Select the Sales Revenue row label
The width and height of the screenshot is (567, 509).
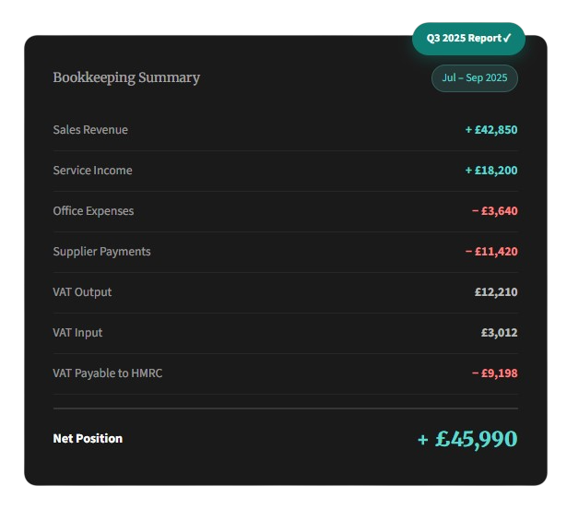(90, 130)
